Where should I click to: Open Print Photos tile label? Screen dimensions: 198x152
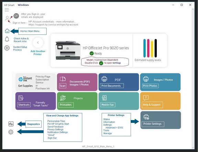(x=150, y=86)
